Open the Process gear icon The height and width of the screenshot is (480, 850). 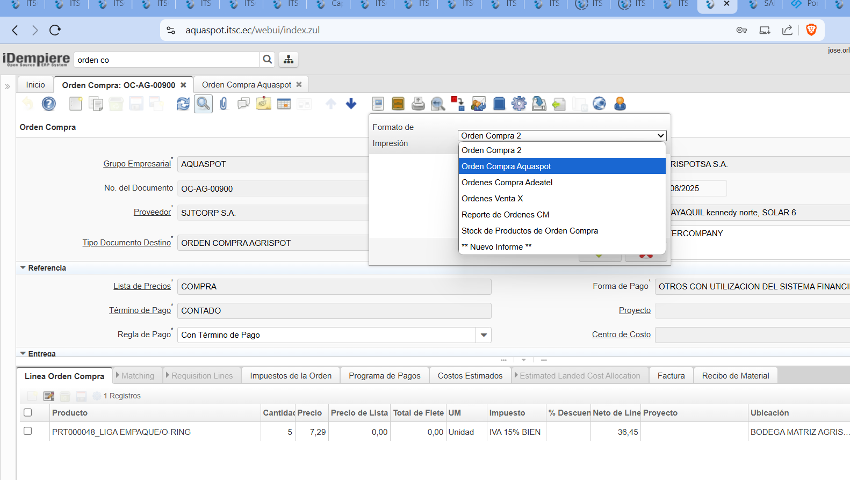(518, 104)
